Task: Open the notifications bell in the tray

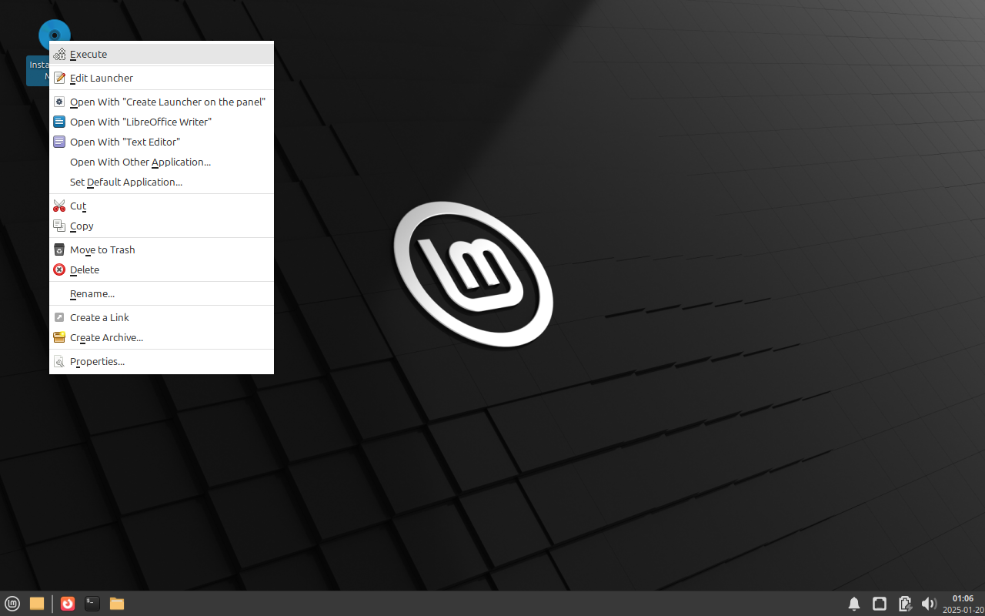Action: tap(854, 604)
